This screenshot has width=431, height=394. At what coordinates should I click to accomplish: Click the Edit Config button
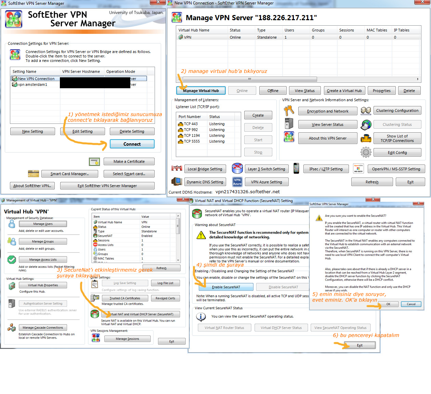(x=397, y=153)
